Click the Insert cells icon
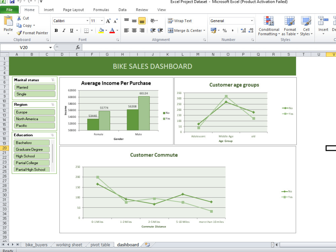This screenshot has width=336, height=252. coord(323,21)
